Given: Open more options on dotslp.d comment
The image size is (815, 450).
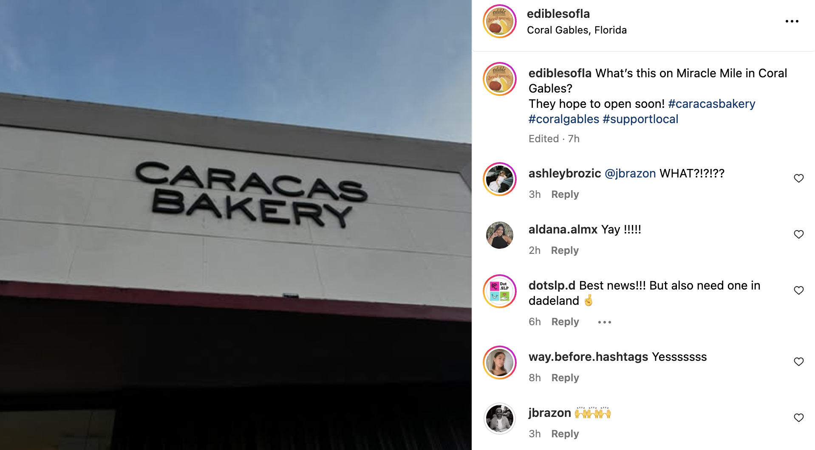Looking at the screenshot, I should click(x=604, y=322).
